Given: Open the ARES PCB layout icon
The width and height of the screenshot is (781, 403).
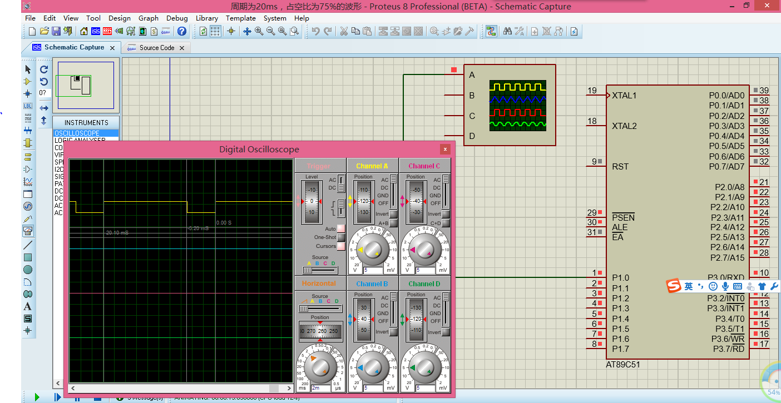Looking at the screenshot, I should (x=107, y=31).
